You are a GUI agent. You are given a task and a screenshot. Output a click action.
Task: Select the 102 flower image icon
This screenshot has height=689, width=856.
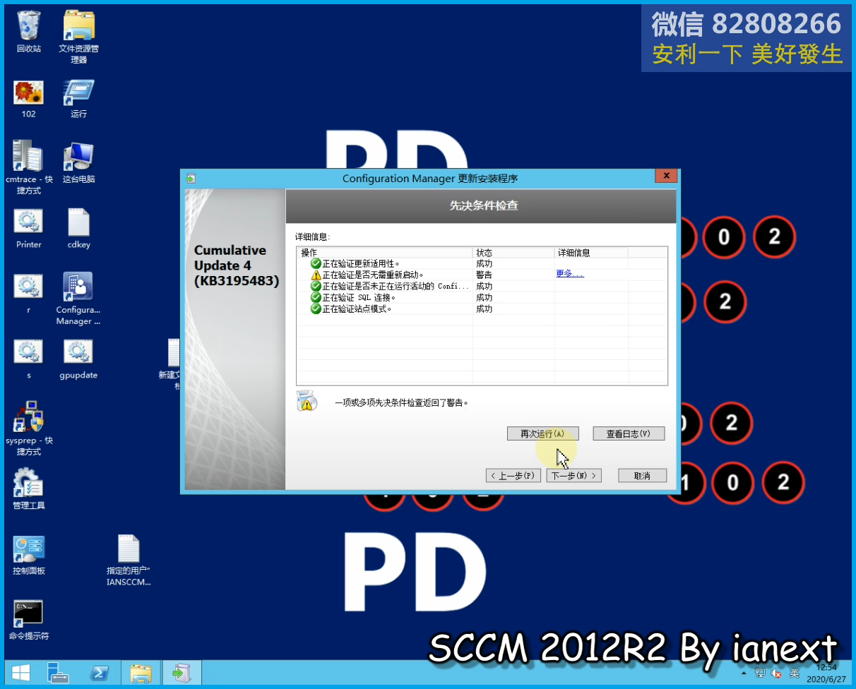29,99
